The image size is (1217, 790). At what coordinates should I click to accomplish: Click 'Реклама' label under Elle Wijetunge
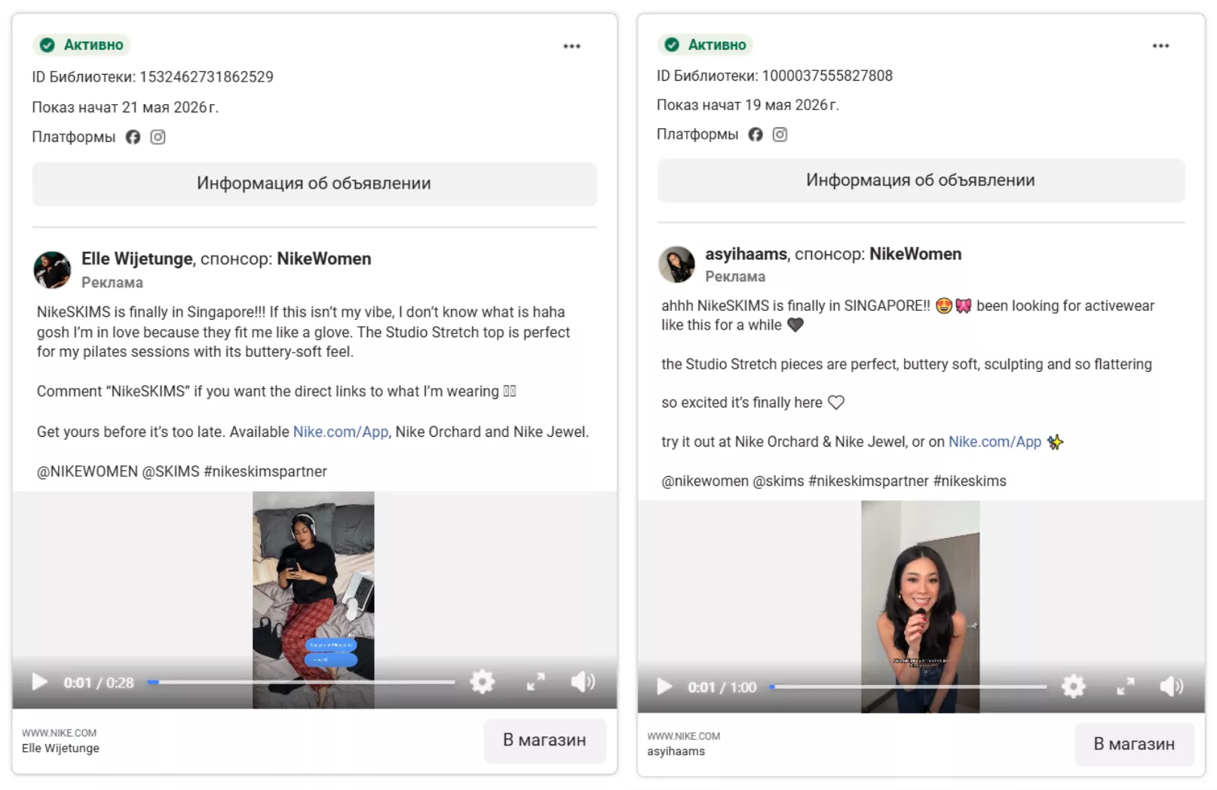coord(112,282)
